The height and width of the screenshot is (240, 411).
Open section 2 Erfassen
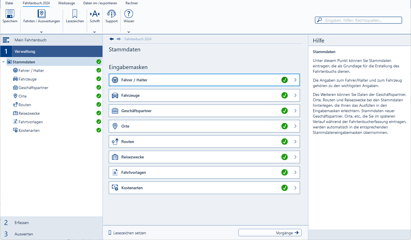pyautogui.click(x=51, y=223)
